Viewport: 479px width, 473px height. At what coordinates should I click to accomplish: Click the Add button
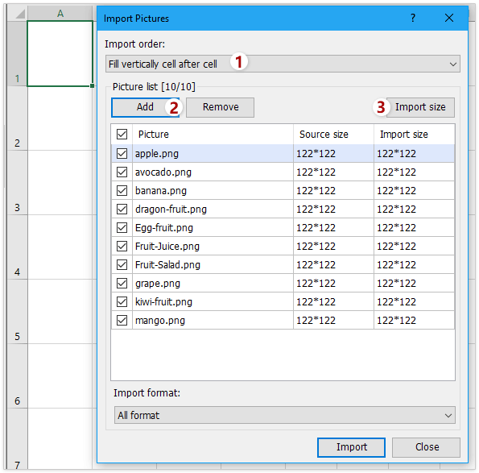(x=145, y=107)
